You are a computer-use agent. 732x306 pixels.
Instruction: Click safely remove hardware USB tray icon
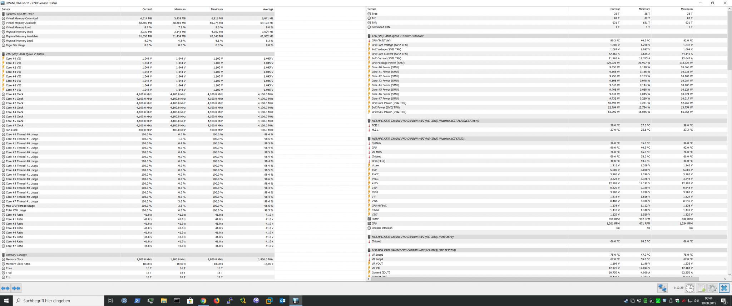click(x=671, y=301)
